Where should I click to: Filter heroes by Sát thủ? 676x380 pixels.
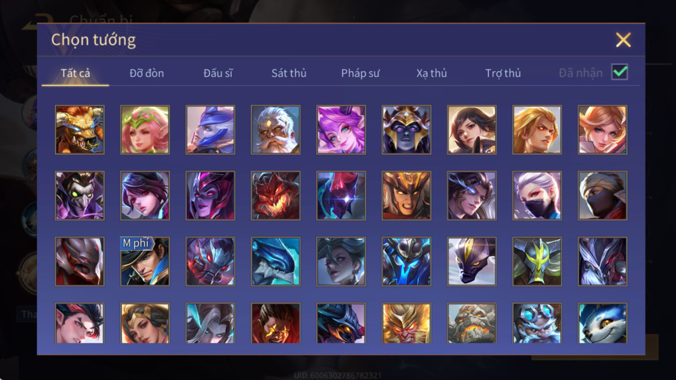point(289,73)
